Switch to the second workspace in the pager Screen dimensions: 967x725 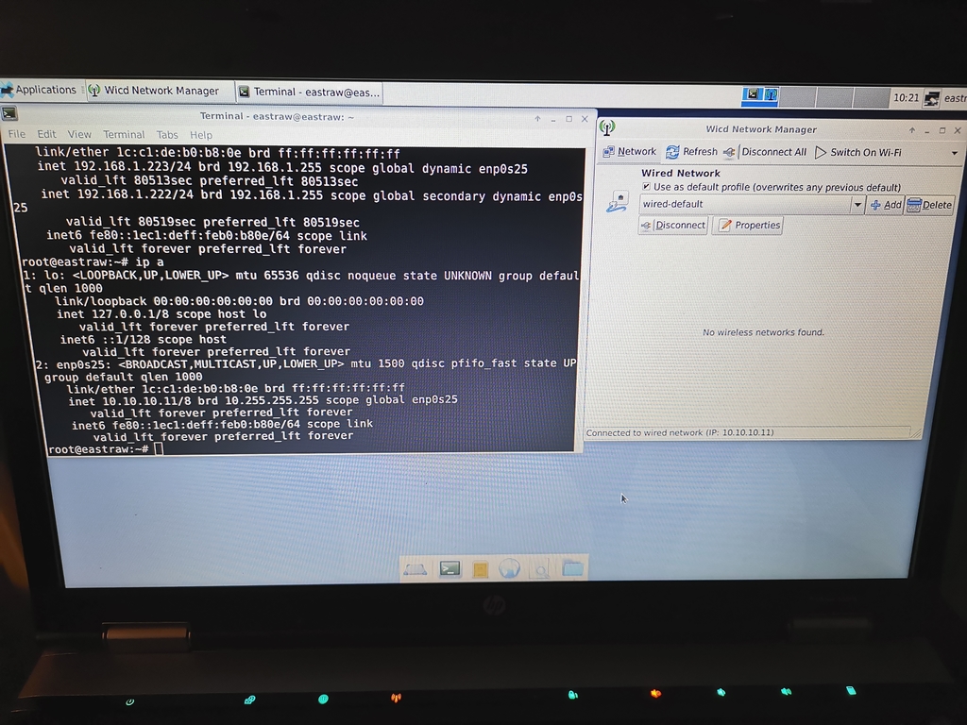pos(797,97)
